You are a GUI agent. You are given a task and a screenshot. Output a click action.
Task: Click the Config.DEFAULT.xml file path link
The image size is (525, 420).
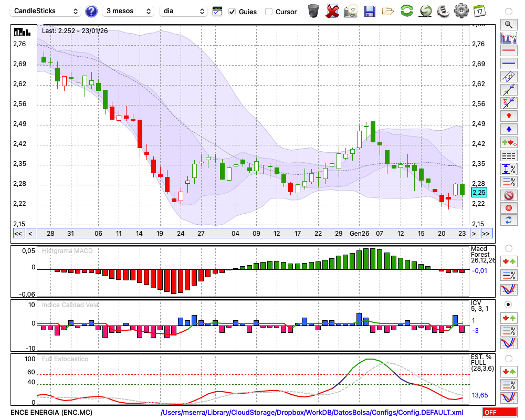[x=312, y=413]
